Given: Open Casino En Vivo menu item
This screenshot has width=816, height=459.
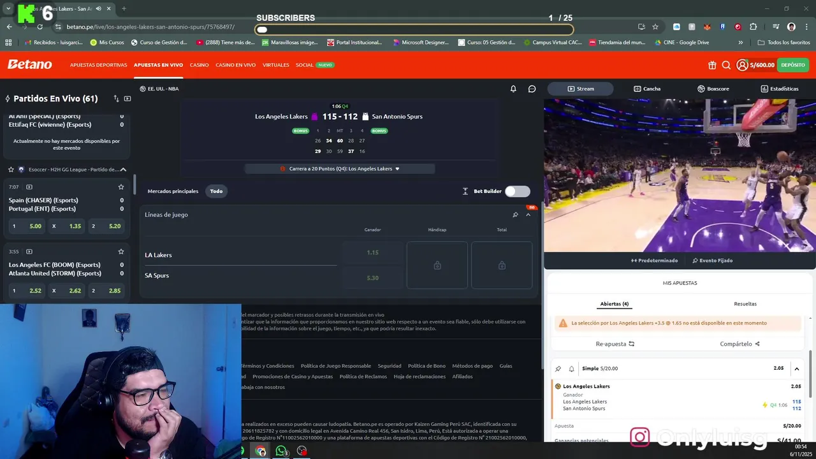Looking at the screenshot, I should (x=235, y=65).
